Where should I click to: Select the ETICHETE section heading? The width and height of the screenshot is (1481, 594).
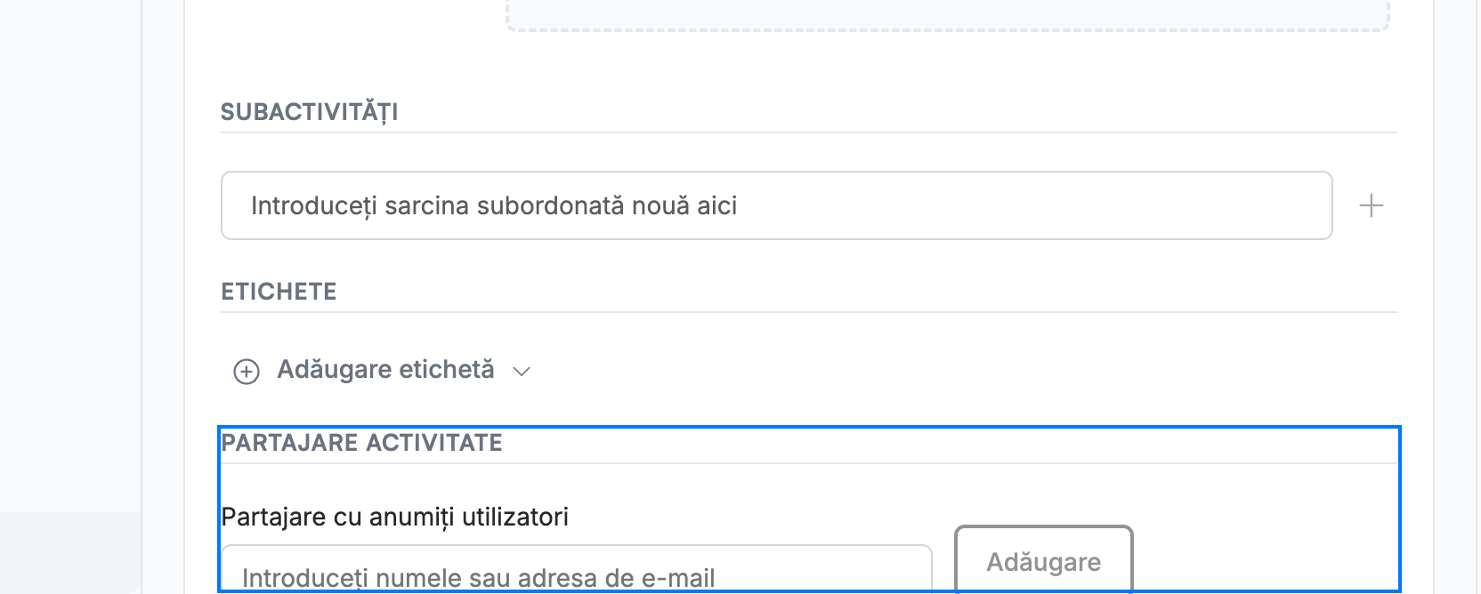[279, 292]
